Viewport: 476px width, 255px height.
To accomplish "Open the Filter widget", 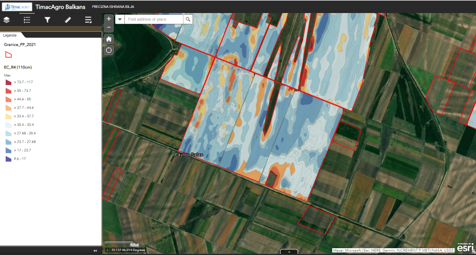I will point(47,20).
